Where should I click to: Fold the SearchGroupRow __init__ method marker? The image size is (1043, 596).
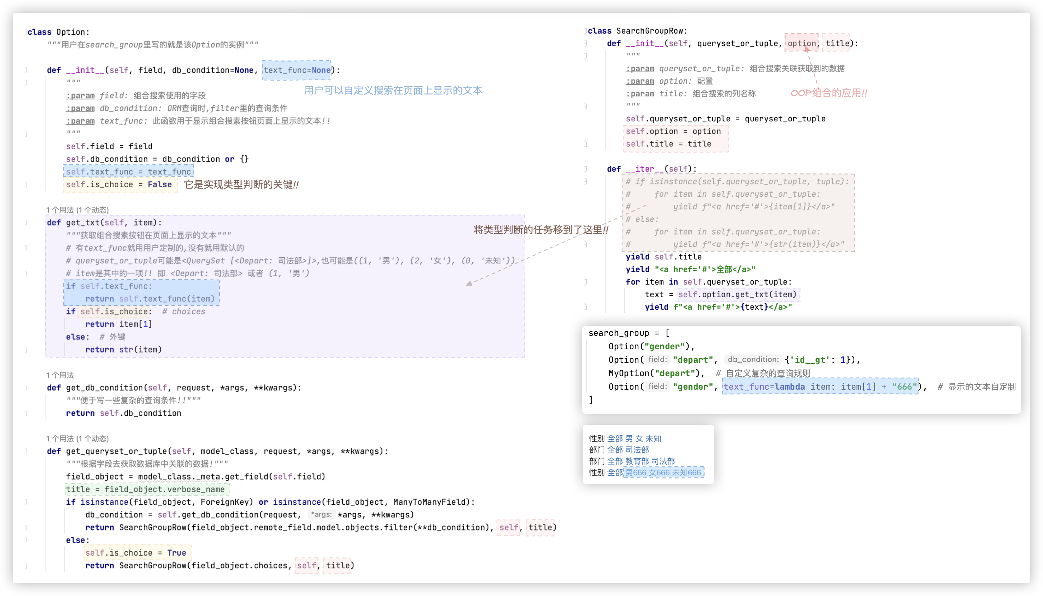click(x=586, y=44)
